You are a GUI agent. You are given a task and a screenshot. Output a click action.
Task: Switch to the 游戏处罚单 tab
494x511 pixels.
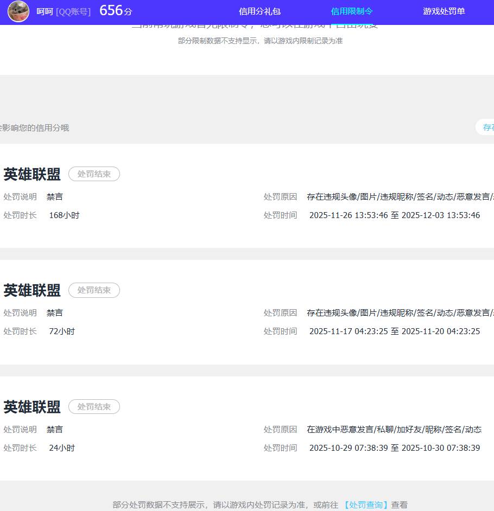click(444, 11)
